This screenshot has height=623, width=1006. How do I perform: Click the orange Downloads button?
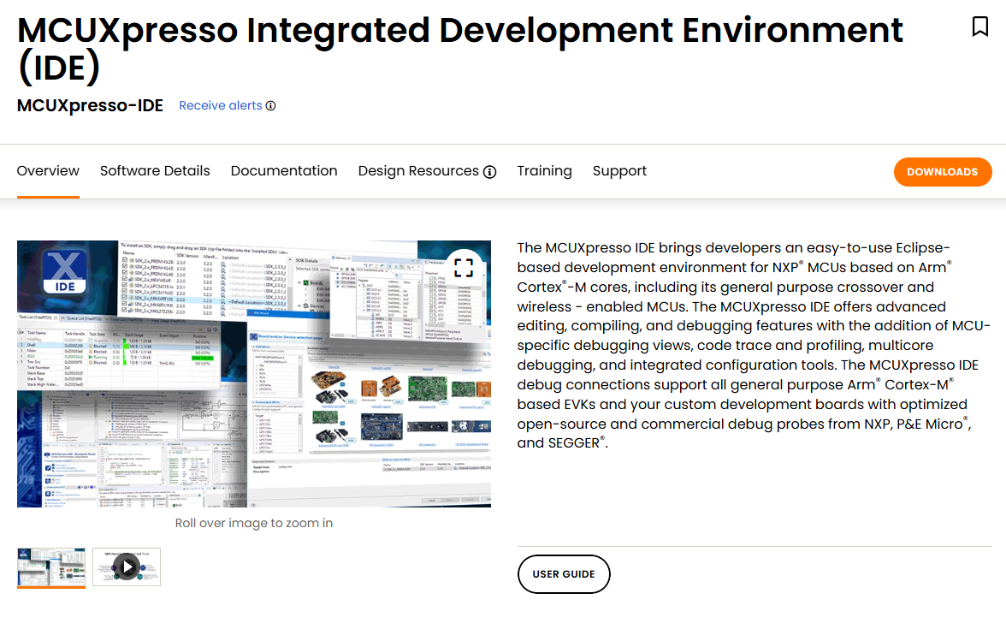coord(943,172)
